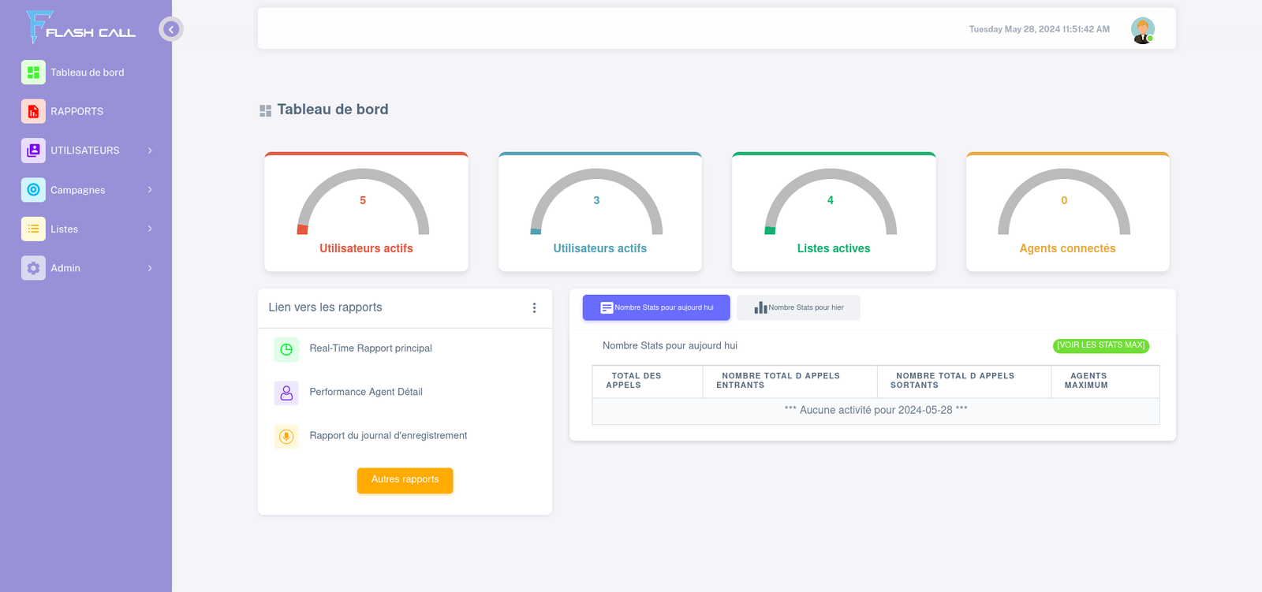Click the Agents connectés label
Image resolution: width=1262 pixels, height=592 pixels.
tap(1067, 248)
